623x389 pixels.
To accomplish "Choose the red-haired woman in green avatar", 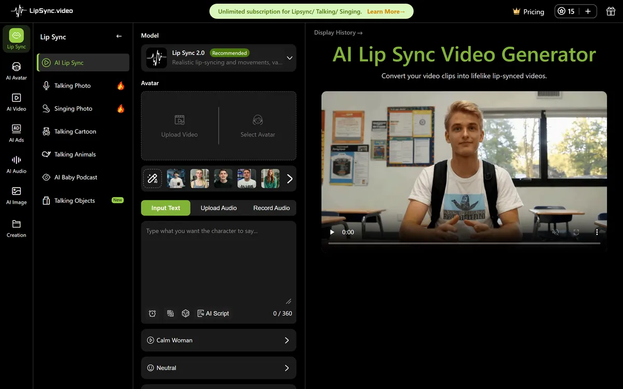I will point(270,178).
